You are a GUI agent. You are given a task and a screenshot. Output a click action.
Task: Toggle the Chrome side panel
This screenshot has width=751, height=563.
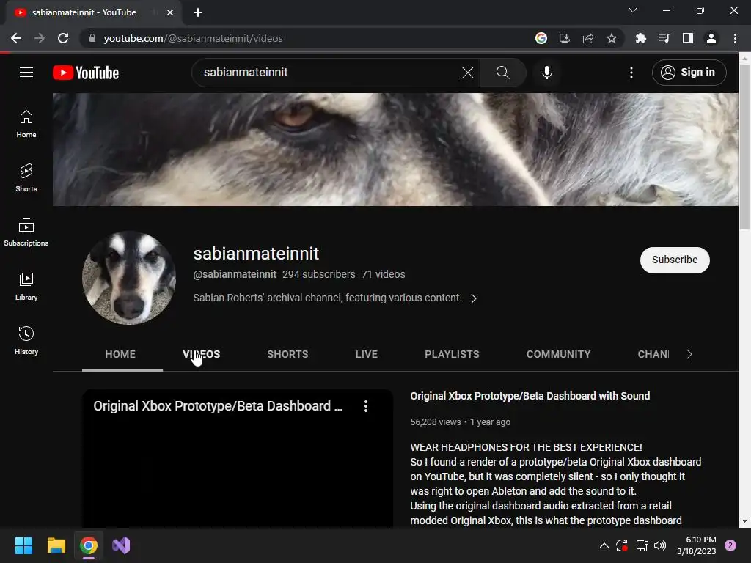tap(687, 38)
